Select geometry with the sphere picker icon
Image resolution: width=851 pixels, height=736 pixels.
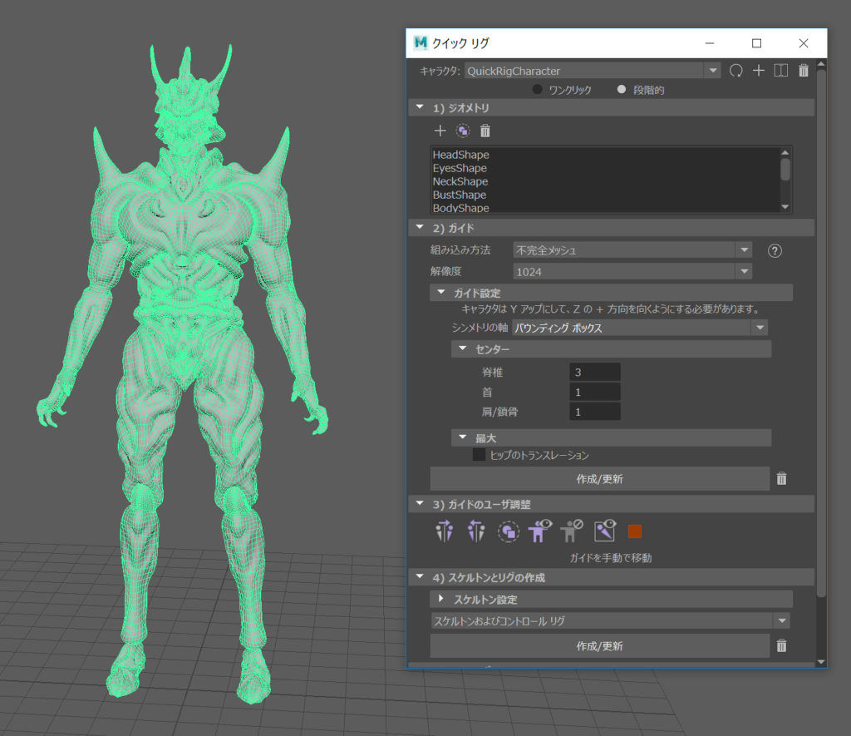pyautogui.click(x=463, y=131)
